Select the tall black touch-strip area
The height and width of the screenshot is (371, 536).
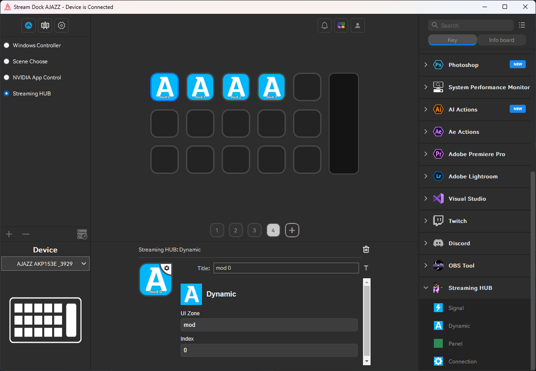pyautogui.click(x=344, y=124)
